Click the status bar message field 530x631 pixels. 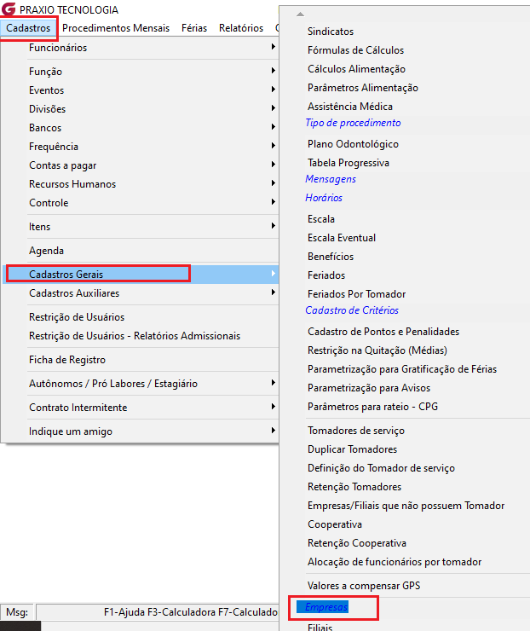point(158,612)
